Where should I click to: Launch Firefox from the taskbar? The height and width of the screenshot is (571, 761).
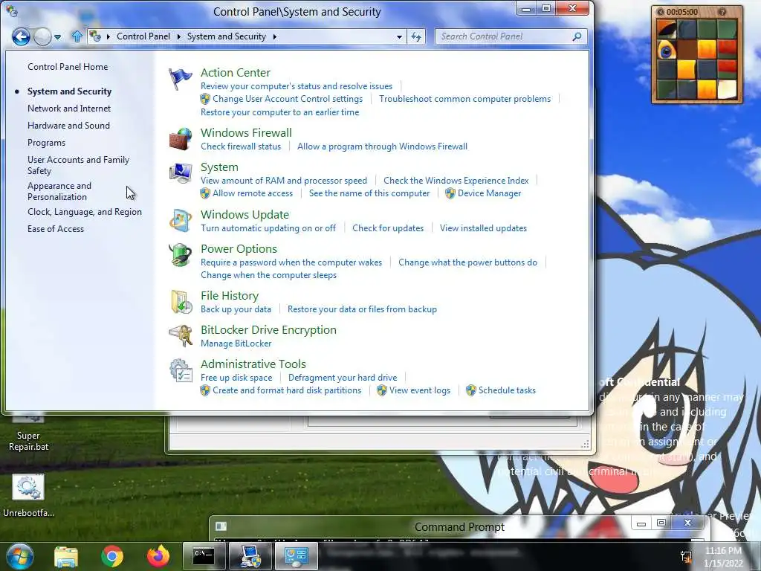tap(158, 556)
